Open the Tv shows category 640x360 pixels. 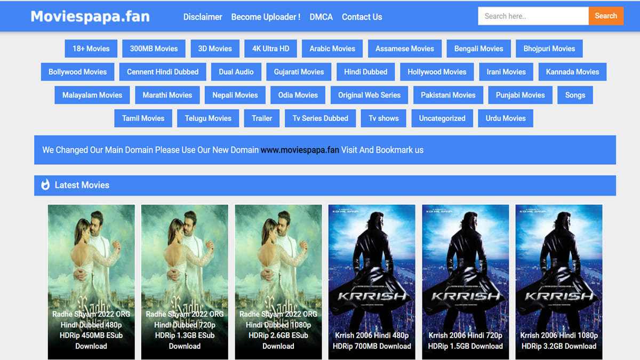[x=384, y=118]
